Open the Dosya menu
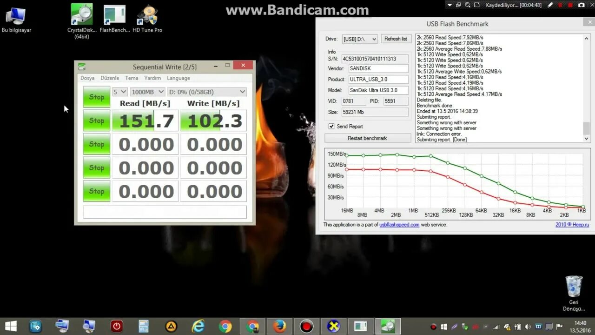 click(87, 78)
